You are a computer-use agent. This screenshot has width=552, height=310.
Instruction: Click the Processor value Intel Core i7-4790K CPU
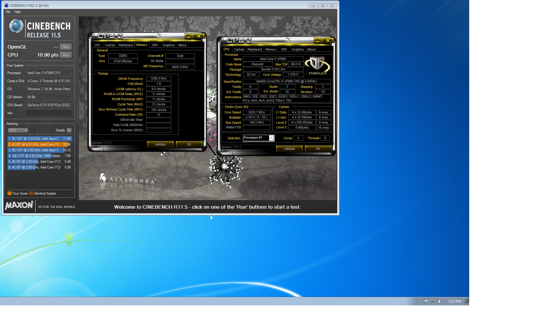49,73
